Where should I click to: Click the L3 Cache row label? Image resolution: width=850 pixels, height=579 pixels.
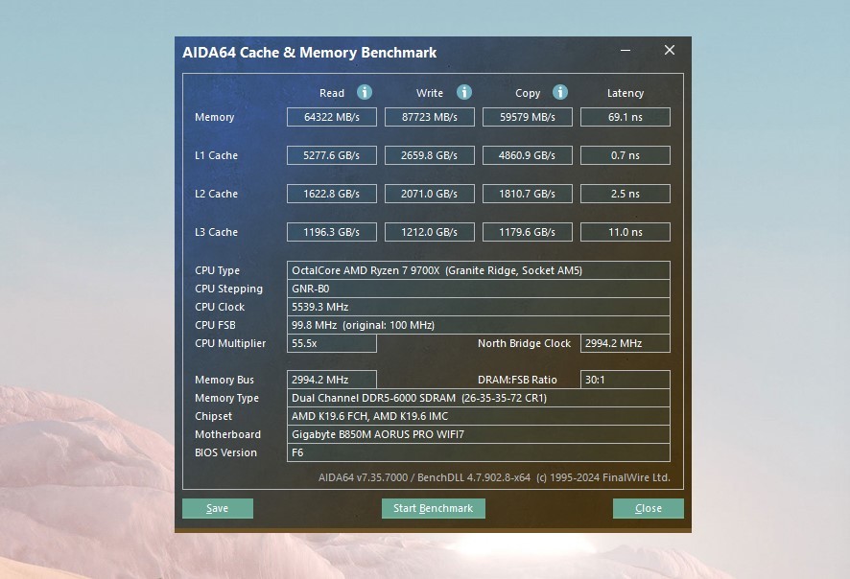pos(216,232)
